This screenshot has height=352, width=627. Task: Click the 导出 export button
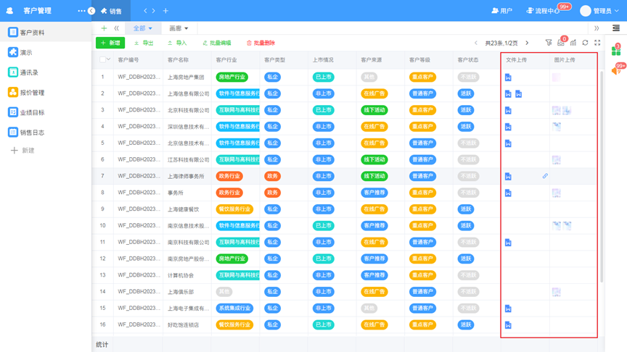tap(144, 43)
